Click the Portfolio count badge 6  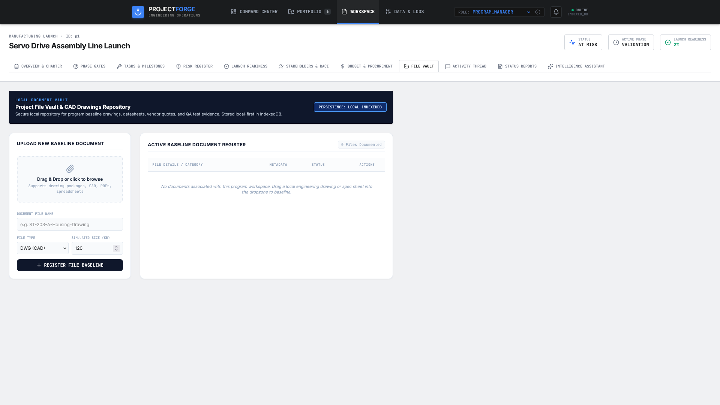coord(327,12)
